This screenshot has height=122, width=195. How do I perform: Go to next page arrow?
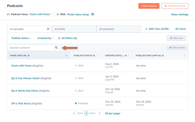pyautogui.click(x=99, y=113)
